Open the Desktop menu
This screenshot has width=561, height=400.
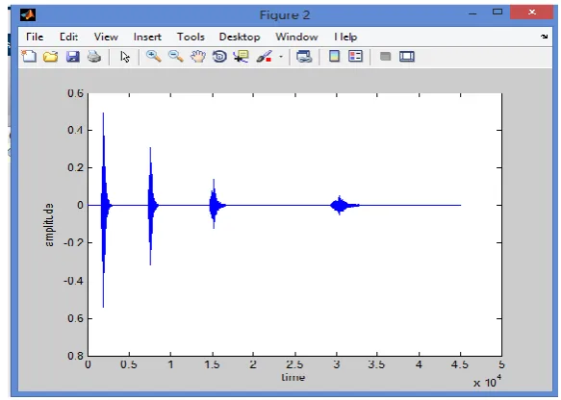tap(240, 37)
